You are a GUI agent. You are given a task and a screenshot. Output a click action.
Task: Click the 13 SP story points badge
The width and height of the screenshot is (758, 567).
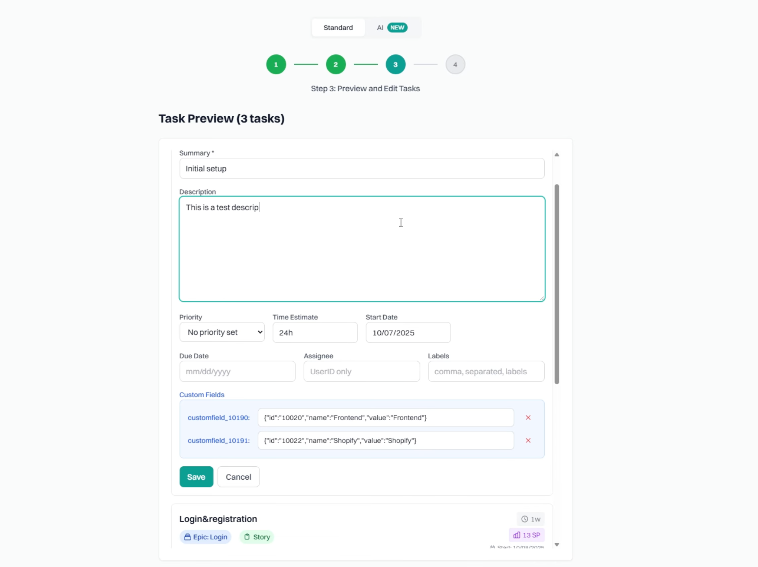click(x=527, y=535)
